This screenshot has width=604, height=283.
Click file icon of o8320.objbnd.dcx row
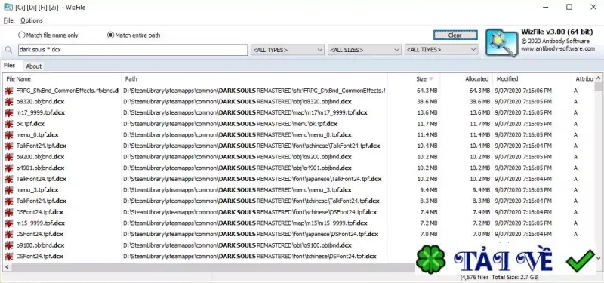9,102
